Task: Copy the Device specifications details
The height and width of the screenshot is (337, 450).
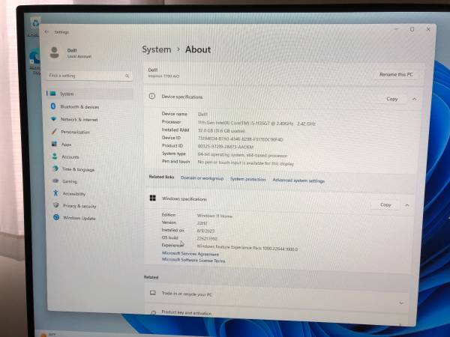Action: 391,99
